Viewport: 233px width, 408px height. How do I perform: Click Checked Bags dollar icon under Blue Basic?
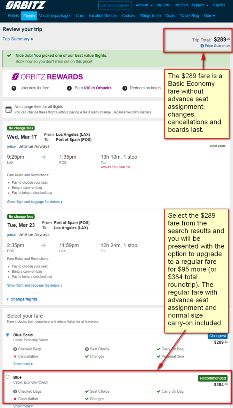pos(15,349)
